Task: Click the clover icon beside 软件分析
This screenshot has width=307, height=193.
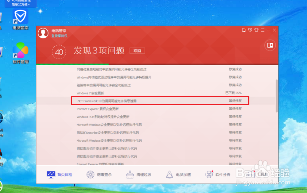Action: 209,174
